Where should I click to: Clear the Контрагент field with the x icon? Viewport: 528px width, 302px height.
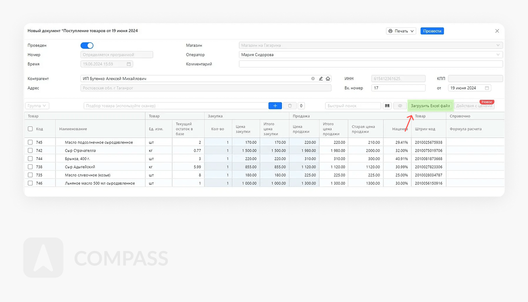313,79
